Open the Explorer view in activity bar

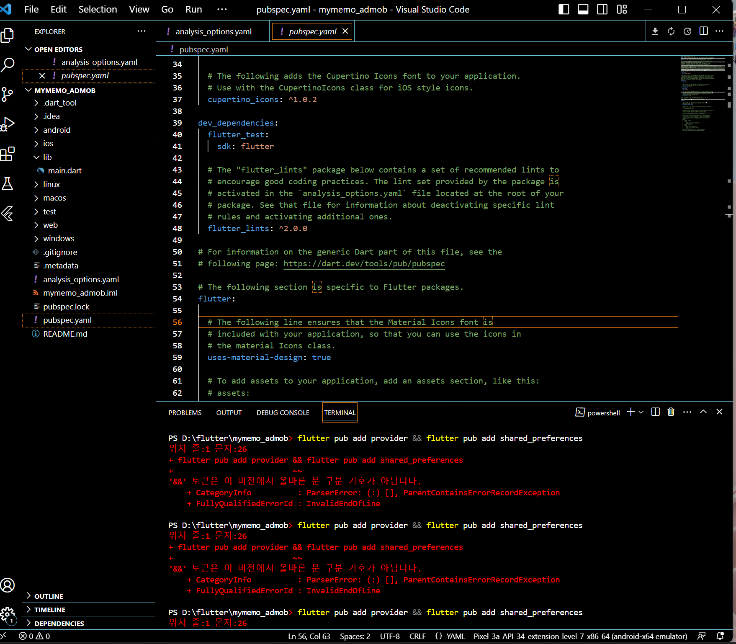pos(8,35)
